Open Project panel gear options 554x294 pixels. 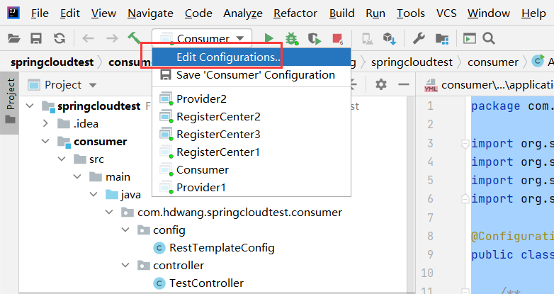pos(381,84)
